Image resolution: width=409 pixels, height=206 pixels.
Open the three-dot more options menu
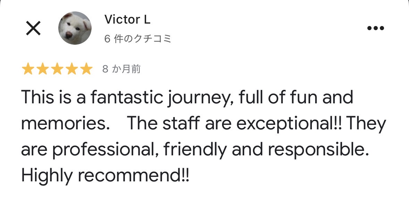(x=375, y=28)
